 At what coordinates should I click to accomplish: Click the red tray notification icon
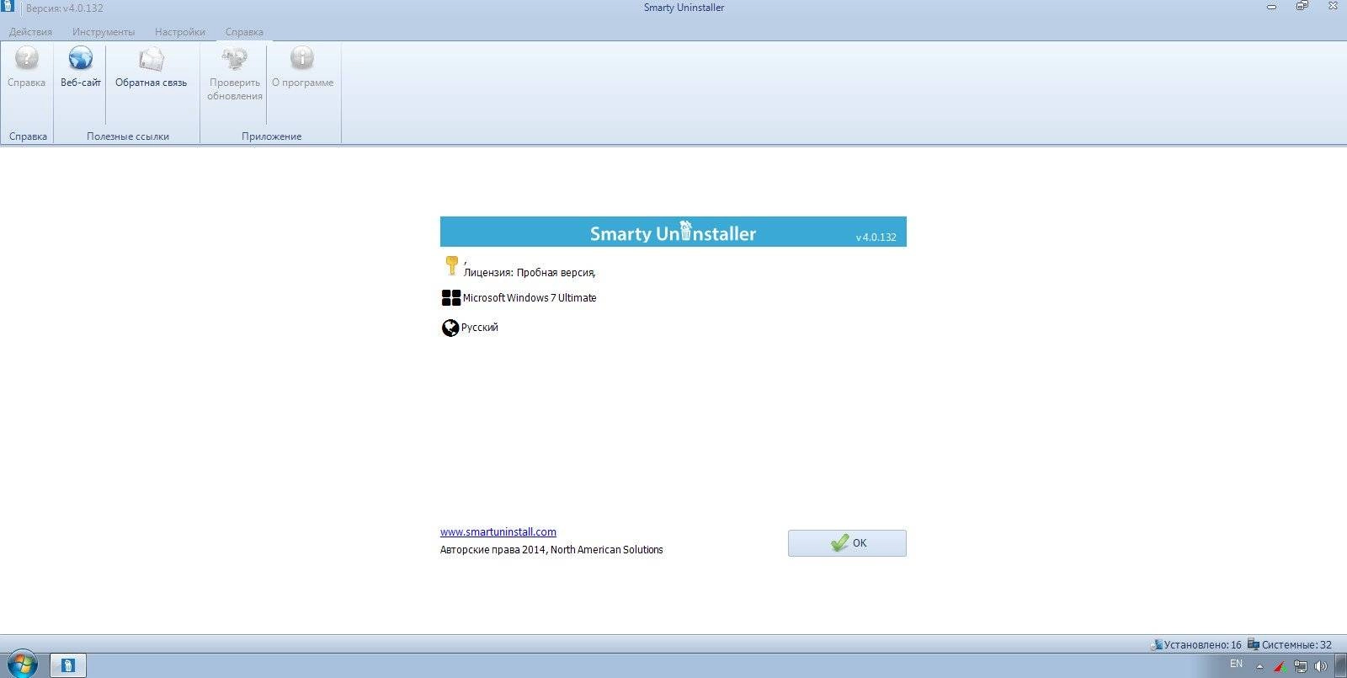point(1279,666)
